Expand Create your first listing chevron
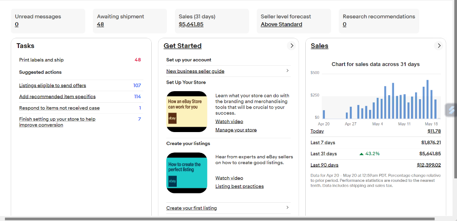Image resolution: width=457 pixels, height=221 pixels. 287,207
